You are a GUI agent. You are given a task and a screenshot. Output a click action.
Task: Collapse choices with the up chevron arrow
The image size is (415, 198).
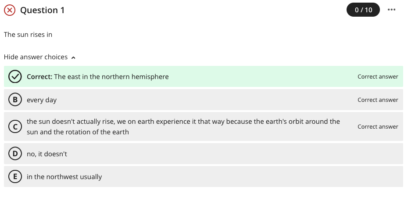pyautogui.click(x=73, y=58)
